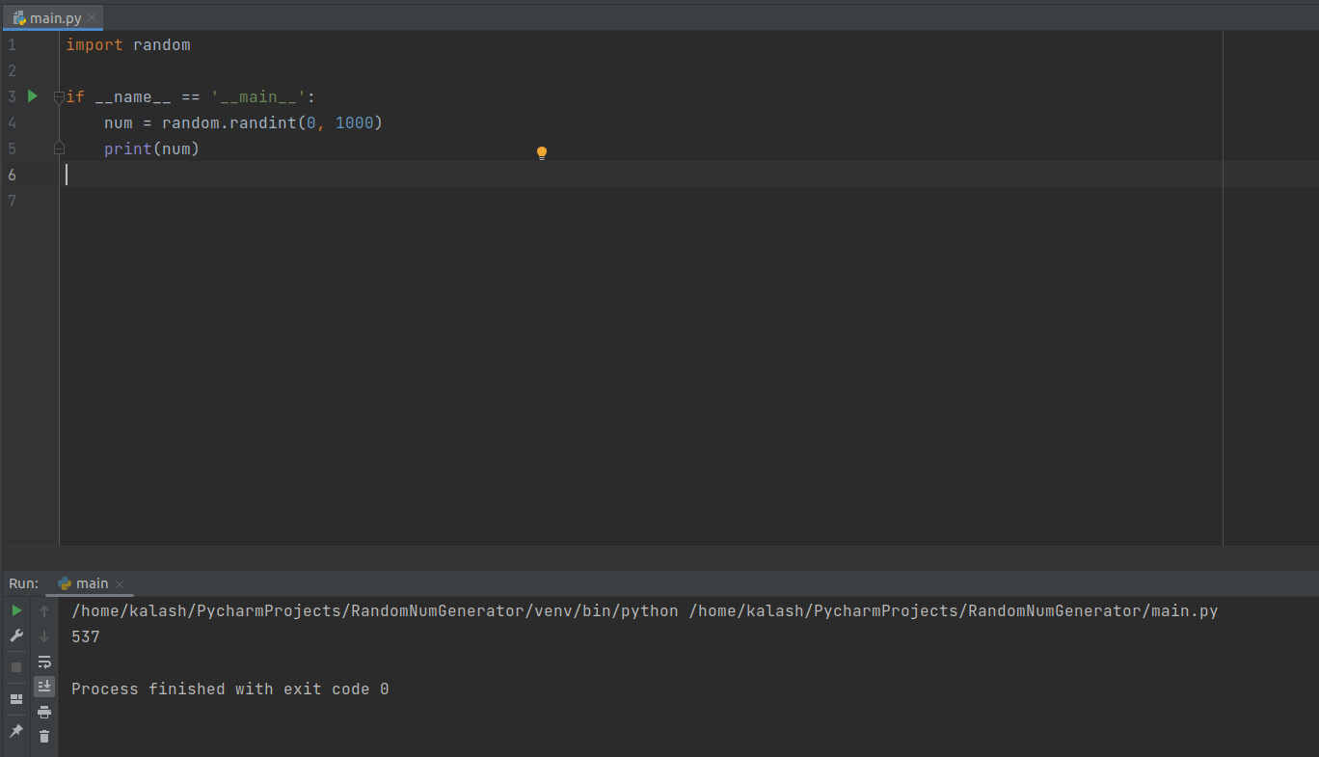Pin the Run tab with pin icon
Image resolution: width=1319 pixels, height=757 pixels.
coord(16,731)
